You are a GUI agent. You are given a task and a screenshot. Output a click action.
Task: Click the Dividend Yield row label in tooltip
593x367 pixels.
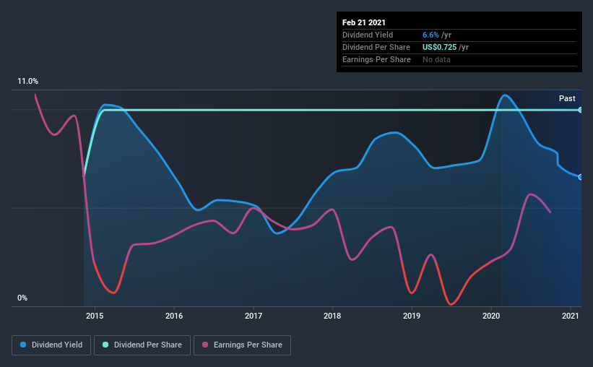[368, 35]
